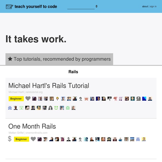162x162 pixels.
Task: Open the topic selector dropdown in header
Action: (x=82, y=6)
